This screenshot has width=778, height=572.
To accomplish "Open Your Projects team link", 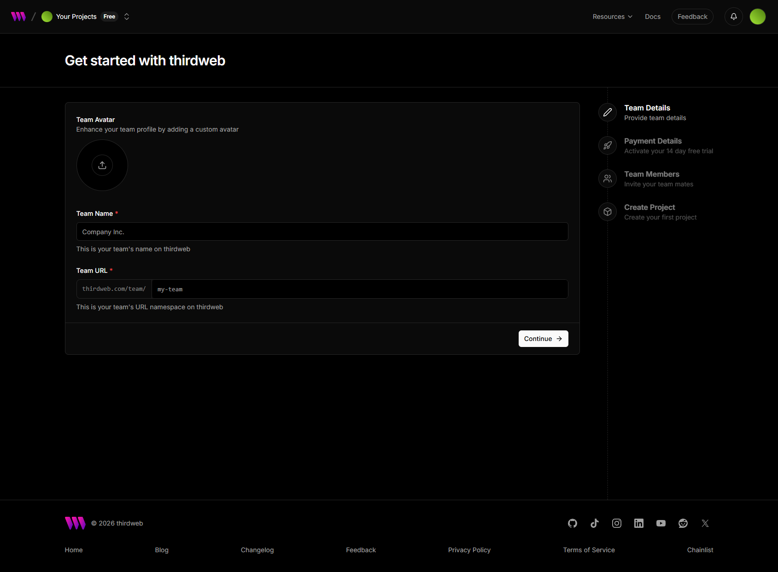I will (x=76, y=17).
